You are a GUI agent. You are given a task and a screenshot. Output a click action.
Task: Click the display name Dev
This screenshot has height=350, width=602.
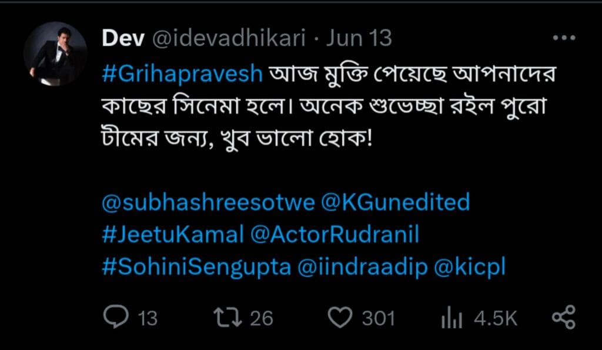click(x=123, y=39)
